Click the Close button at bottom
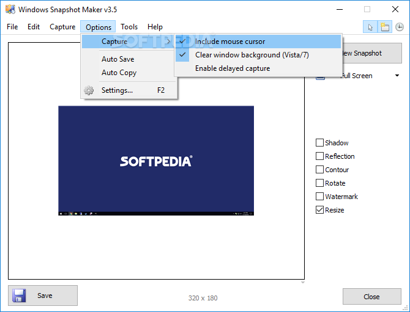The width and height of the screenshot is (410, 312). (x=372, y=297)
